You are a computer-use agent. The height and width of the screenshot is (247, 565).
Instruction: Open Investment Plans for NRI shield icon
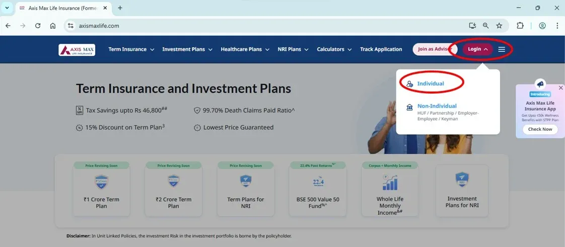click(x=462, y=180)
